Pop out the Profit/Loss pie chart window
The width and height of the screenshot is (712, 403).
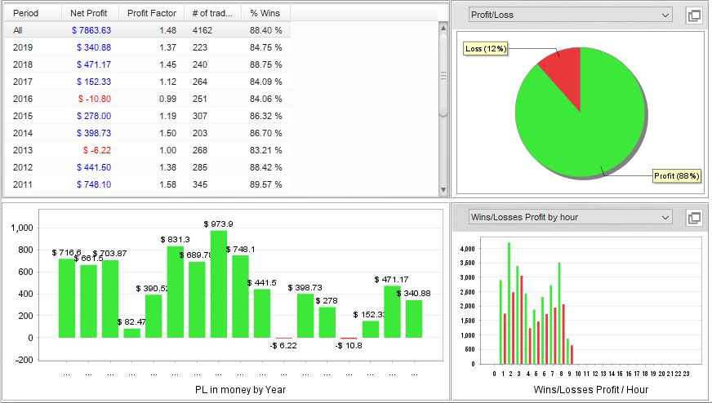(x=694, y=15)
